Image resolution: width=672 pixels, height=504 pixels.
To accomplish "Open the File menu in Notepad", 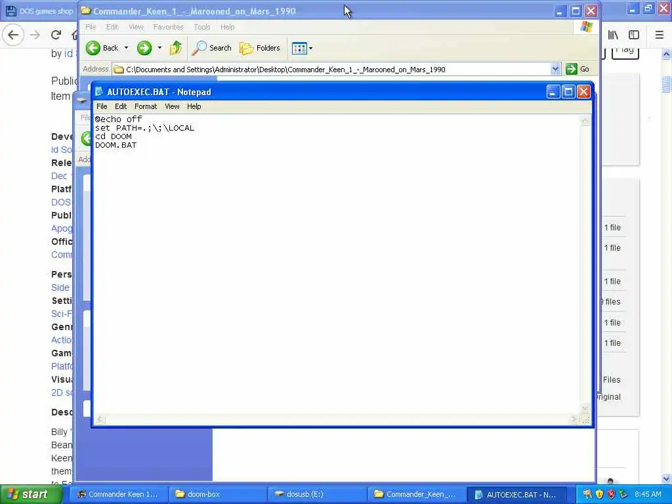I will [x=102, y=106].
